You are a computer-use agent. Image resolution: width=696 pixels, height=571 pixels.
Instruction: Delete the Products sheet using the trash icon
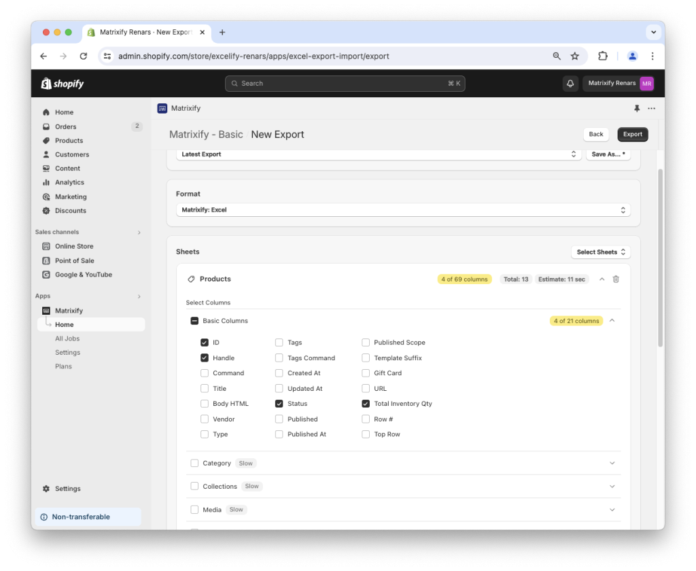point(616,279)
